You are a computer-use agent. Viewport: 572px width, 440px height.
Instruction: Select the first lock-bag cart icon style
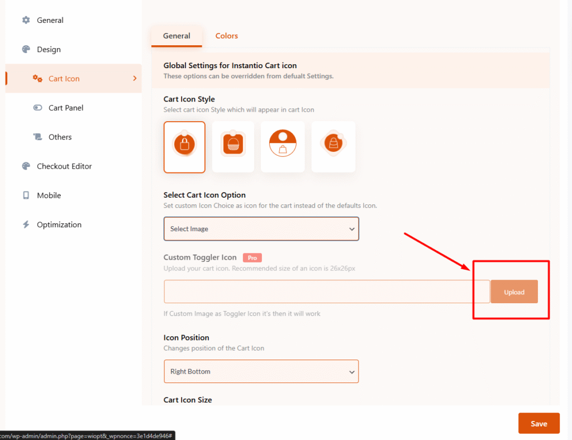pyautogui.click(x=184, y=147)
